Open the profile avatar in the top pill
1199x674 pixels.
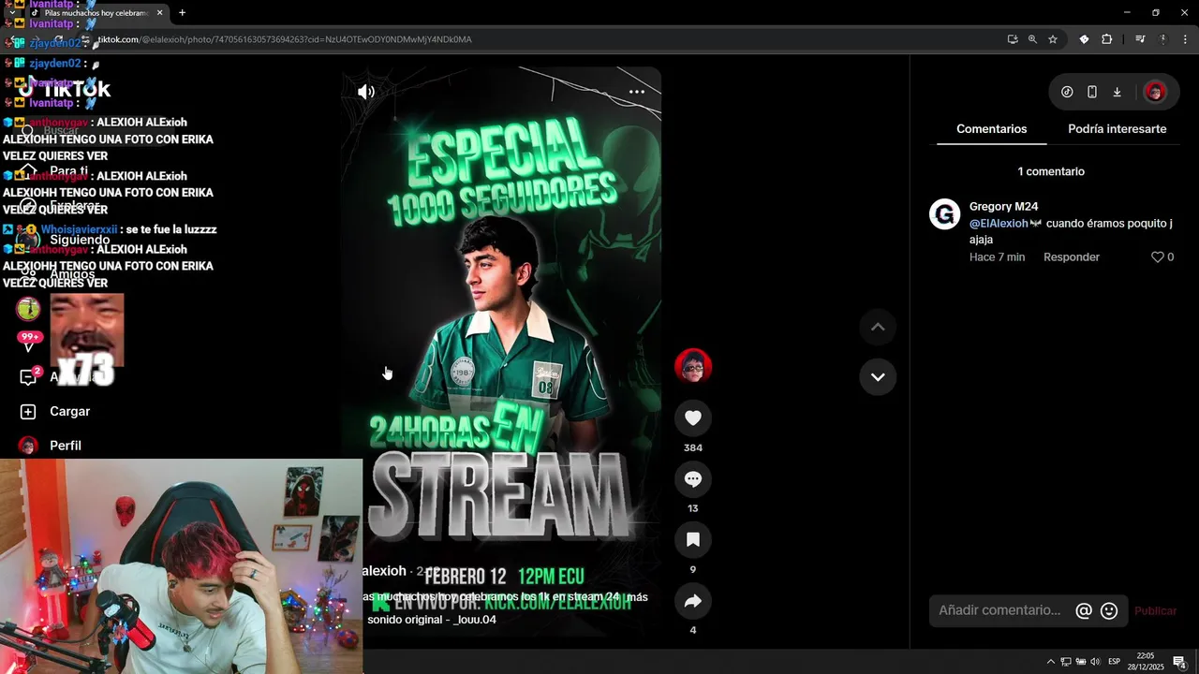[x=1155, y=92]
